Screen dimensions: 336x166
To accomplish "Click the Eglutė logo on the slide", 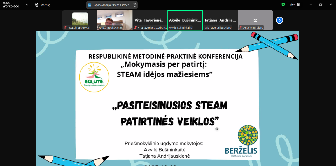I will point(94,77).
